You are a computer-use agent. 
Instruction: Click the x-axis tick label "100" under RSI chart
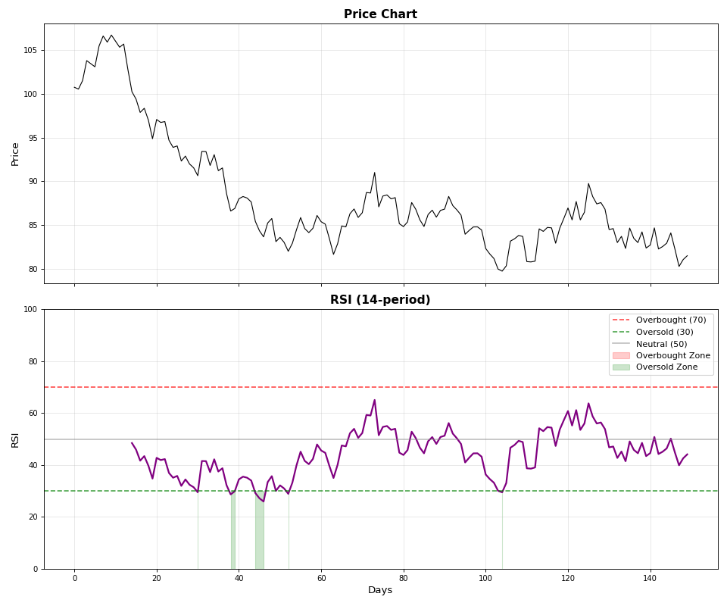(x=485, y=578)
